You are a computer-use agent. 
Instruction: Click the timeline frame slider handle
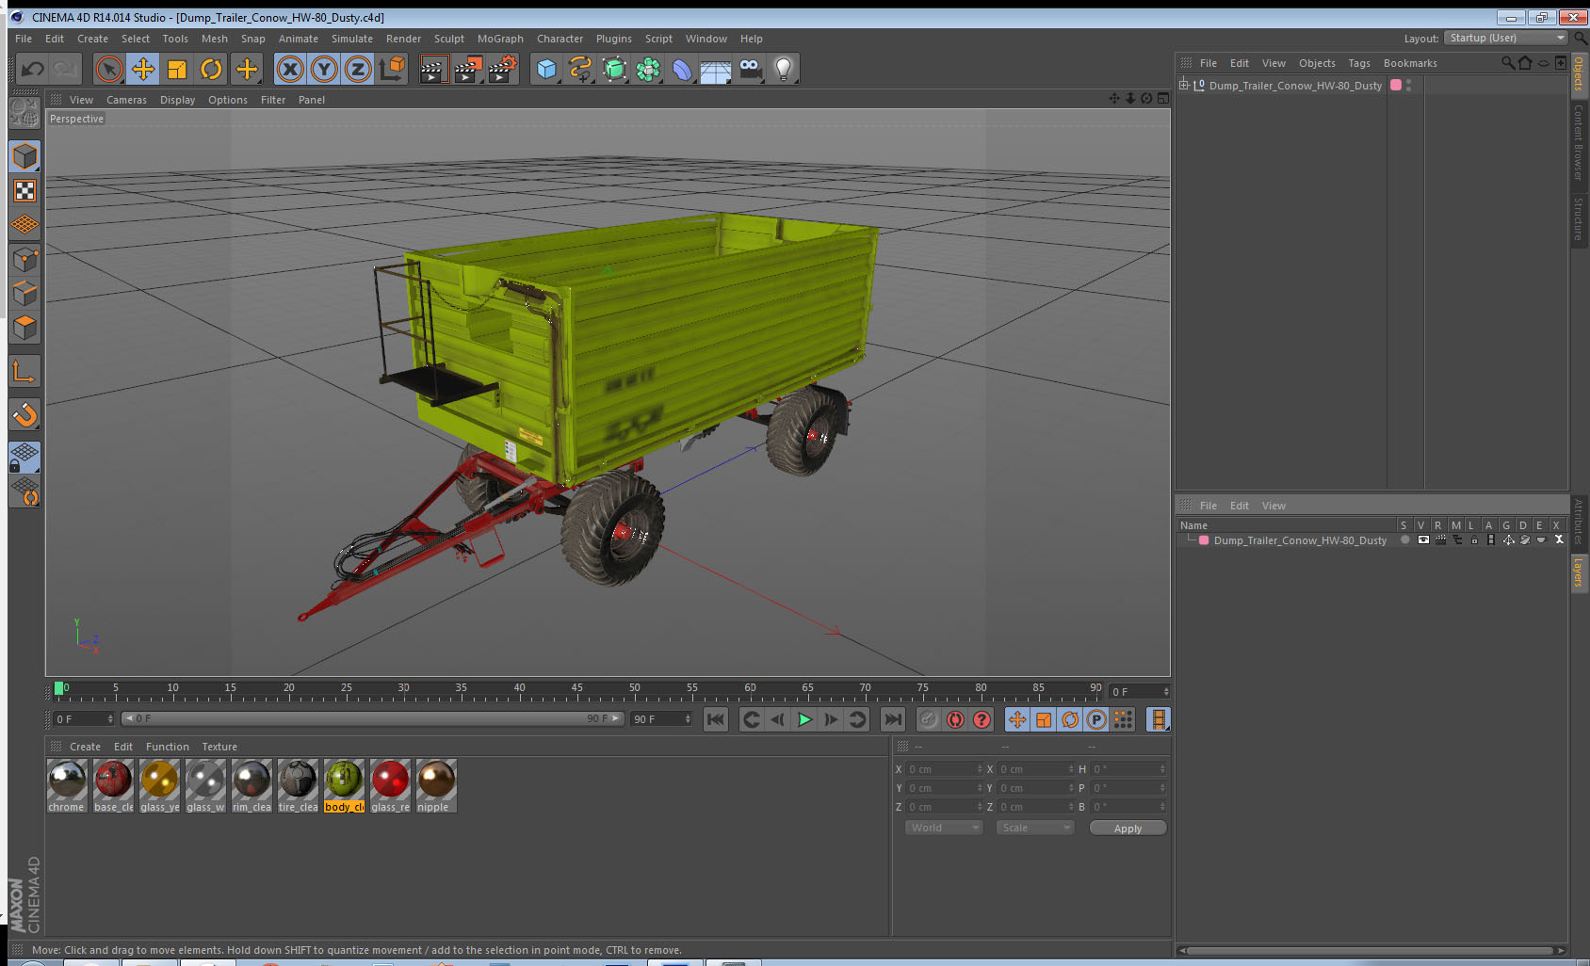tap(59, 688)
